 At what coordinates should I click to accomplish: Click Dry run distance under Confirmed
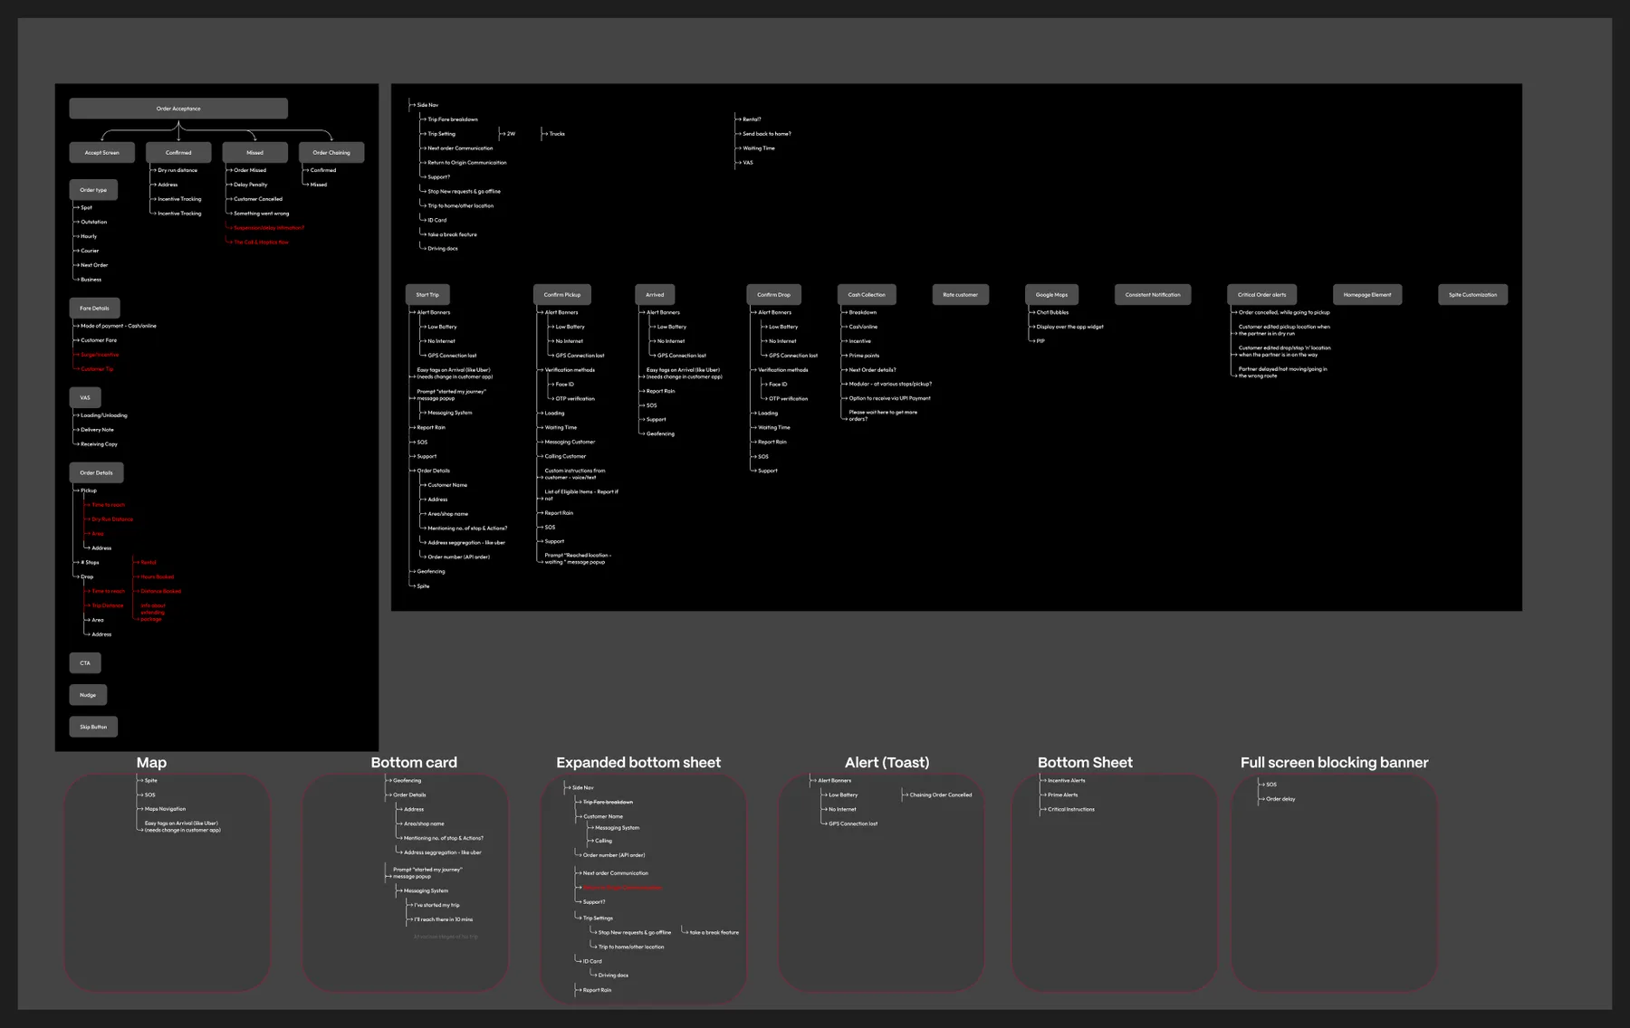tap(177, 170)
